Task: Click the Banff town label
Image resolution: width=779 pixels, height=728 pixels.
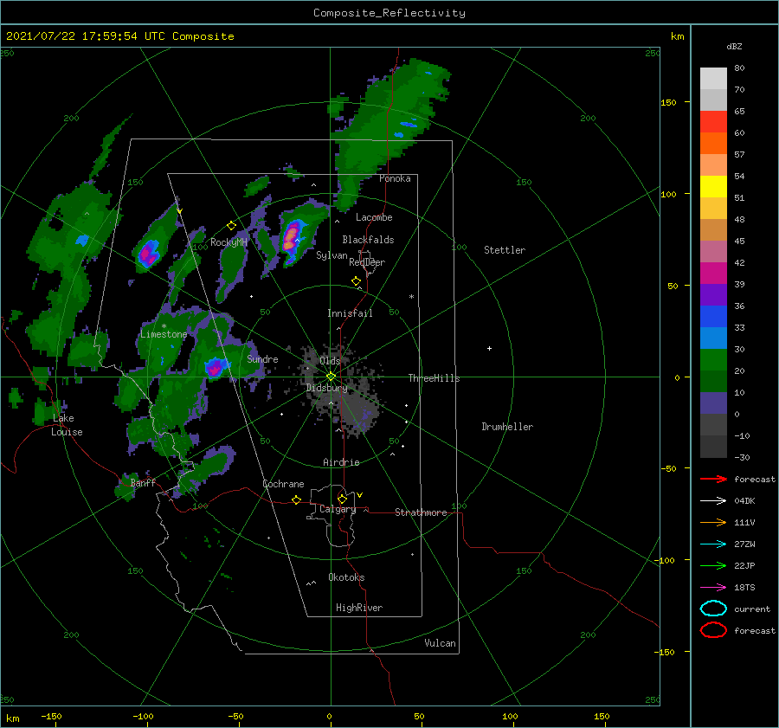Action: (143, 482)
